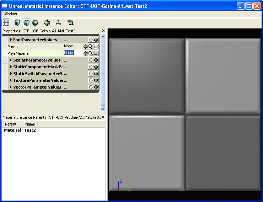The width and height of the screenshot is (263, 202).
Task: Clear the Parent property with square icon
Action: [x=96, y=47]
